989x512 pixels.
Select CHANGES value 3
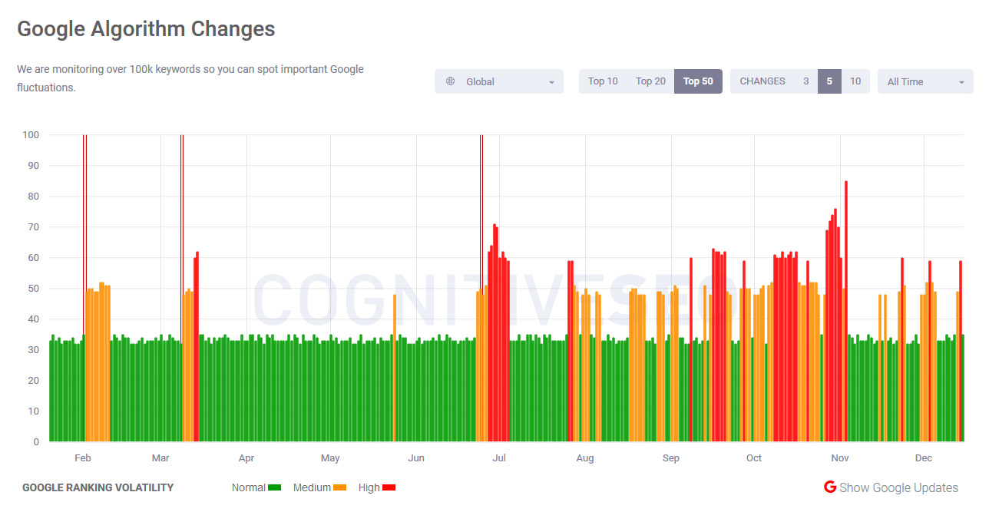click(x=805, y=81)
